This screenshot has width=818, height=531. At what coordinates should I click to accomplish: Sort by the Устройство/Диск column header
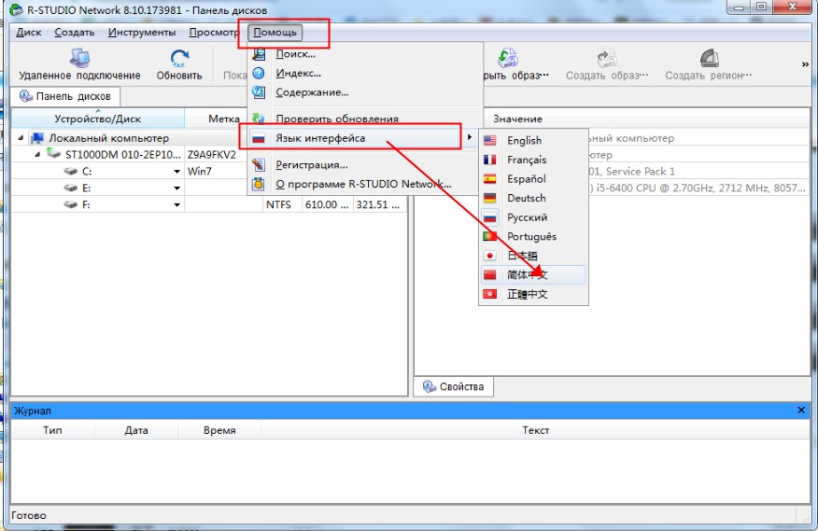point(97,119)
